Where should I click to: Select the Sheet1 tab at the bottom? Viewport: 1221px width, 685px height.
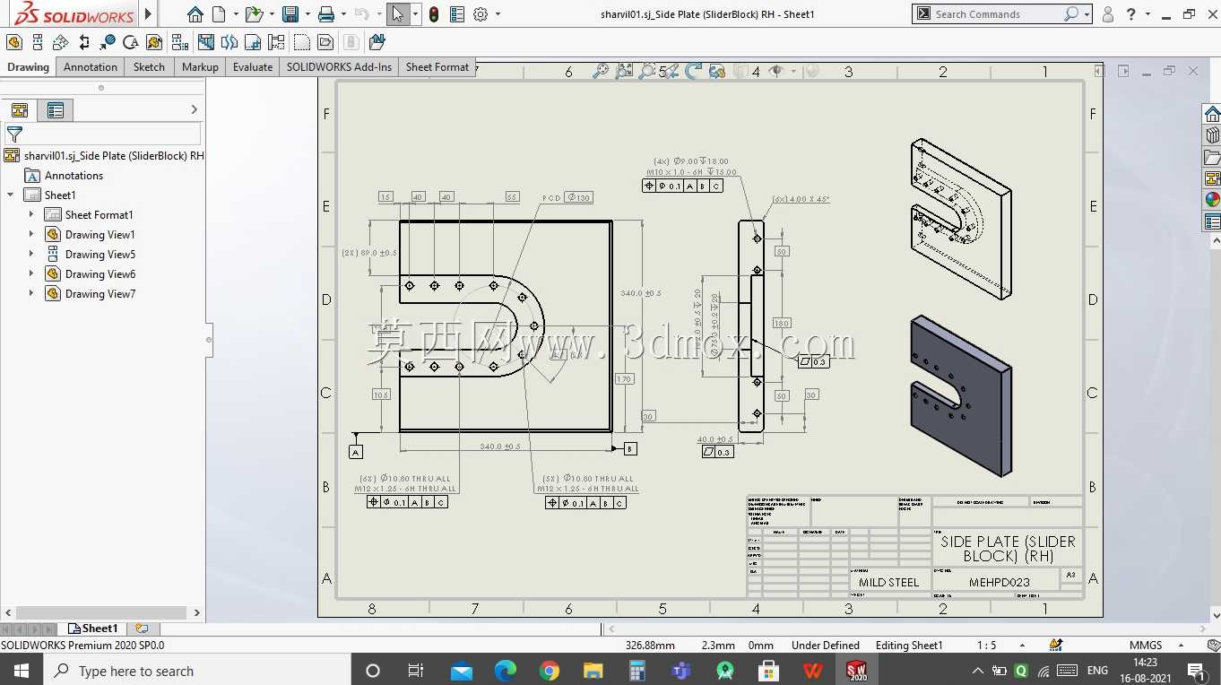[93, 629]
